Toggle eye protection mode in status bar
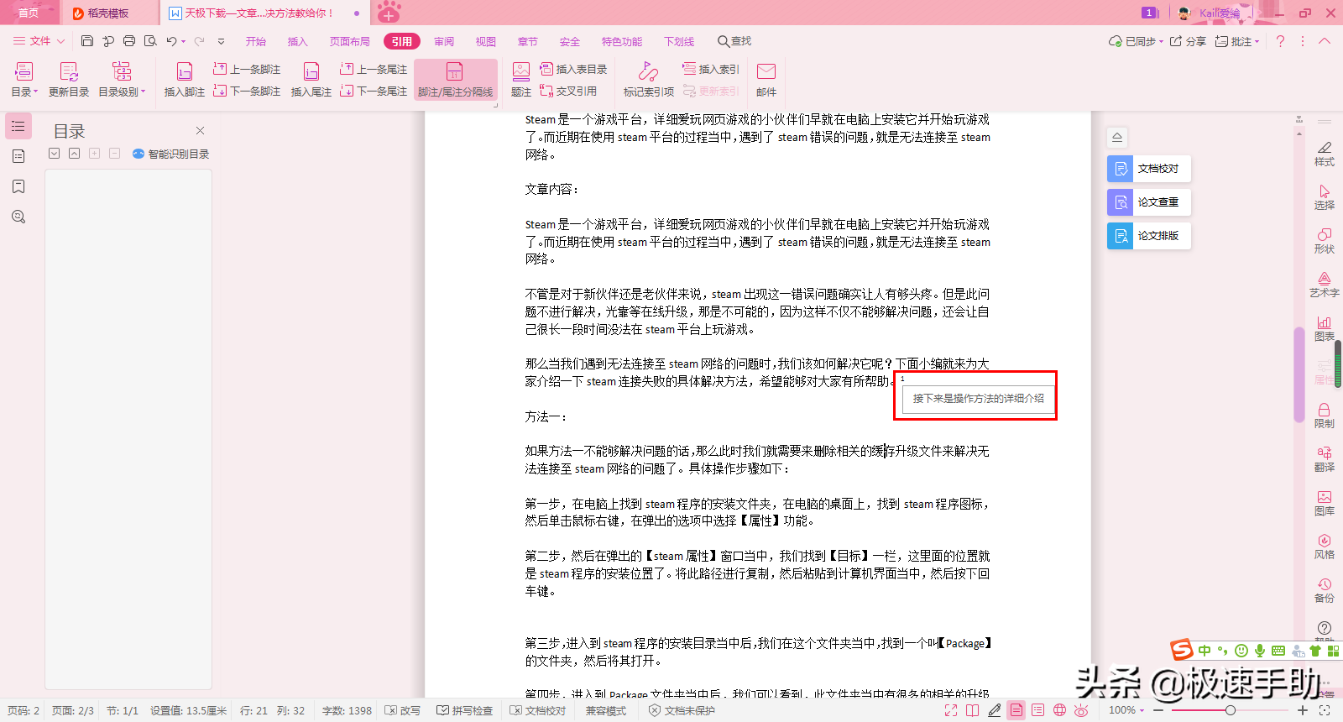The width and height of the screenshot is (1343, 722). (x=1082, y=710)
